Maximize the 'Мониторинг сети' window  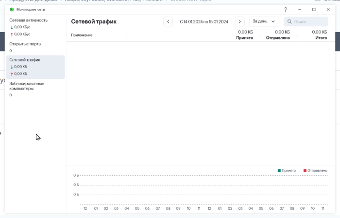click(314, 10)
